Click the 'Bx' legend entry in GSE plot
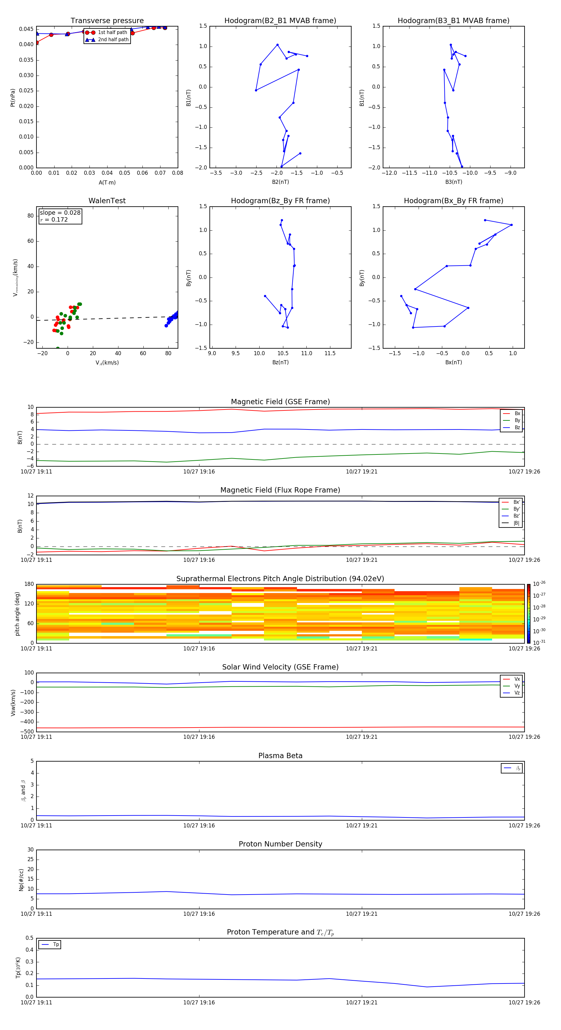This screenshot has width=561, height=1030. (x=511, y=414)
